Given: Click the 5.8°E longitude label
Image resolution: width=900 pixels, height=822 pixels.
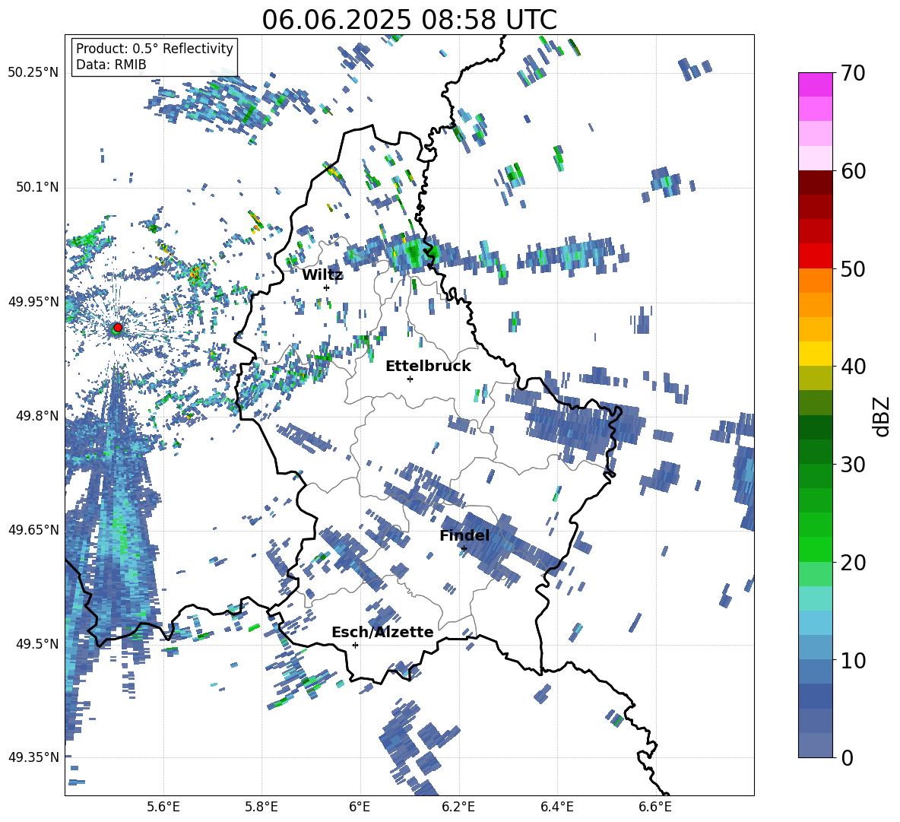Looking at the screenshot, I should (261, 807).
